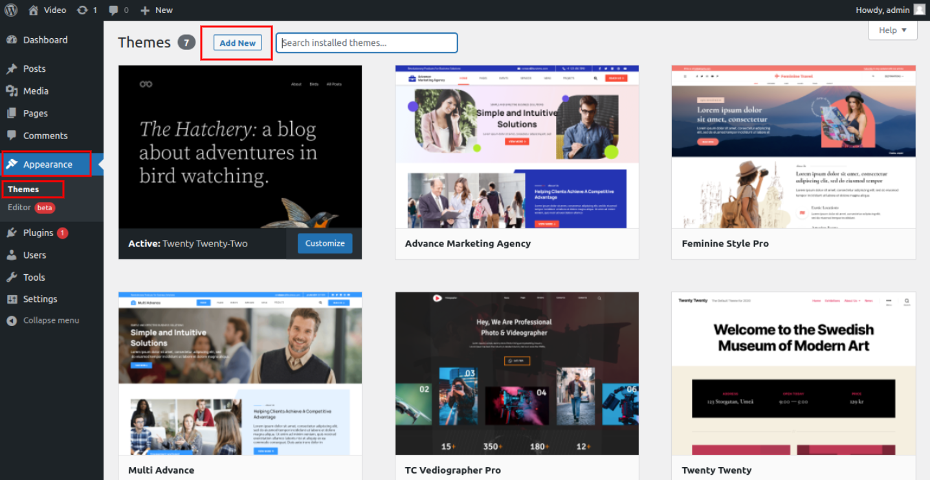Viewport: 930px width, 480px height.
Task: Open the Posts menu
Action: pos(34,69)
